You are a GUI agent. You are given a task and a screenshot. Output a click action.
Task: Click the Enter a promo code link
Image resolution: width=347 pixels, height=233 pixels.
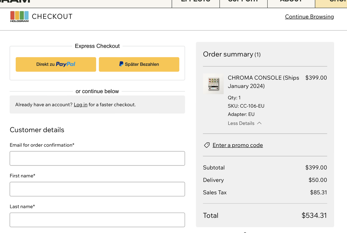[238, 145]
